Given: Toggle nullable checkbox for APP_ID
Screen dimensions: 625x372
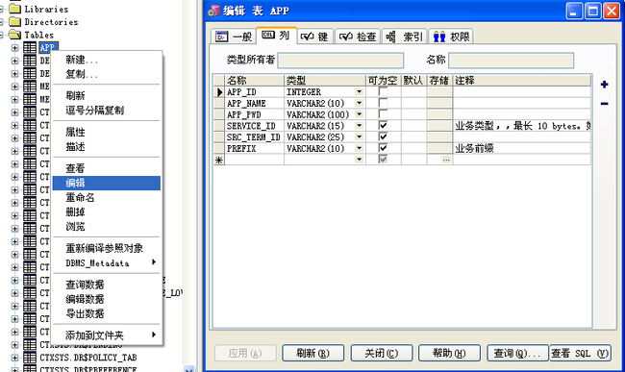Looking at the screenshot, I should coord(383,92).
